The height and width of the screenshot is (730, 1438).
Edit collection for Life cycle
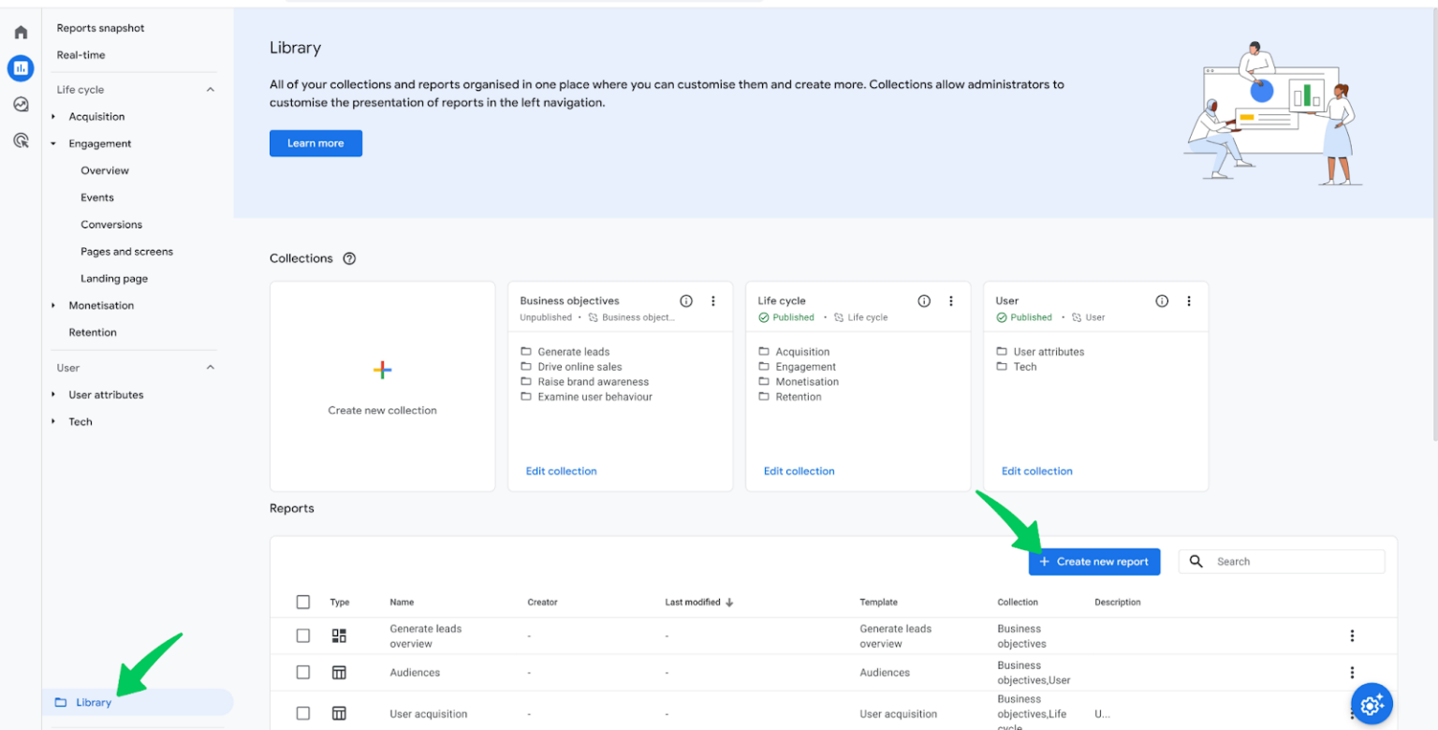pos(799,471)
